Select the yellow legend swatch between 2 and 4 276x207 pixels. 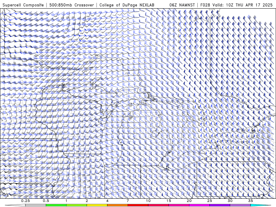(x=97, y=205)
